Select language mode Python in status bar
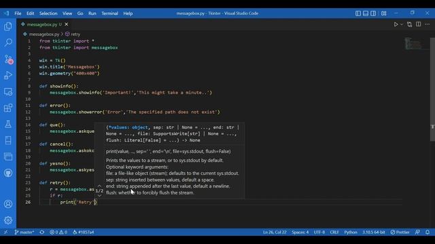 click(351, 232)
